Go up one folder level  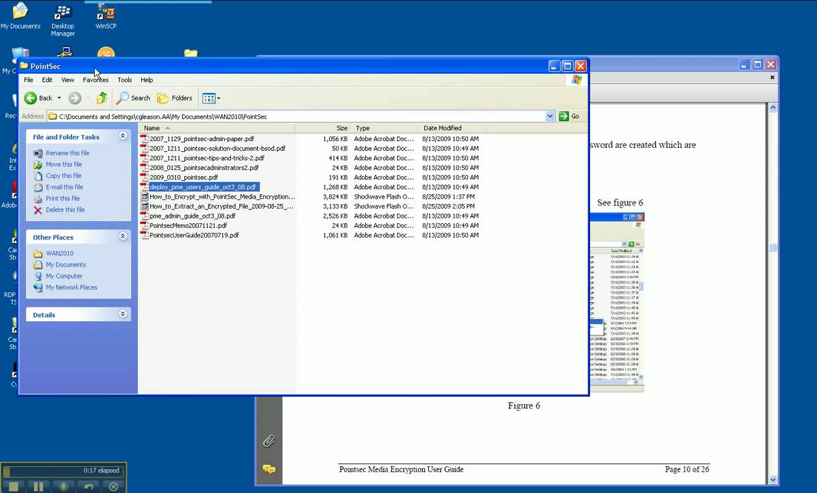[102, 98]
